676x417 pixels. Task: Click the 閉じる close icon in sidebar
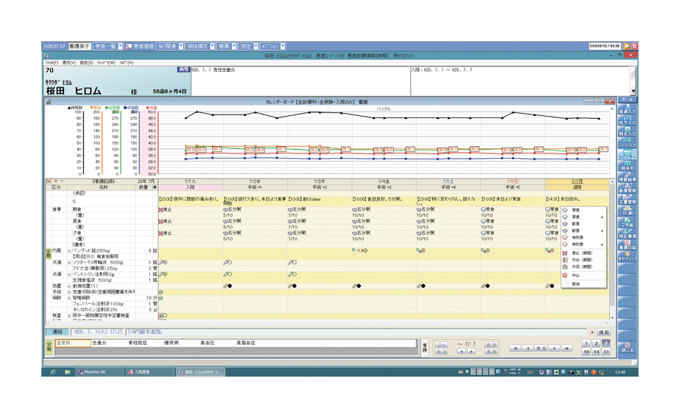pyautogui.click(x=627, y=348)
